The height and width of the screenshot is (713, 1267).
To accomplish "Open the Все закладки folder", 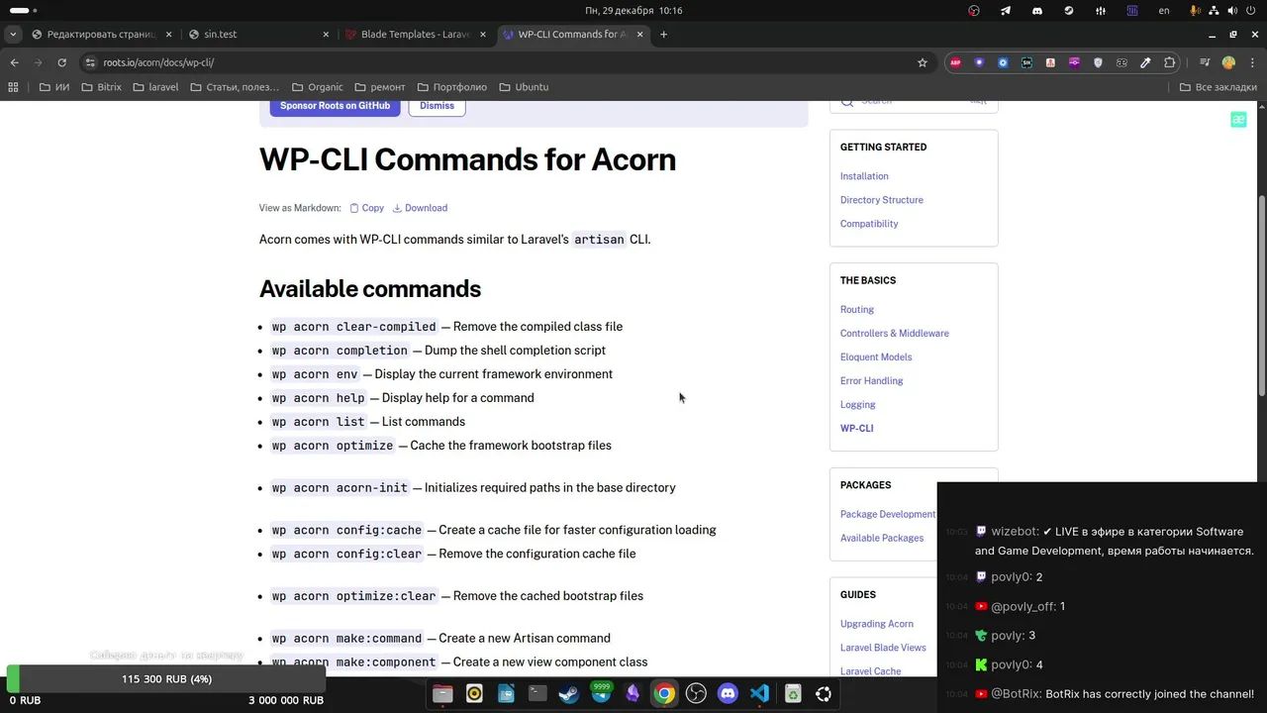I will coord(1218,87).
